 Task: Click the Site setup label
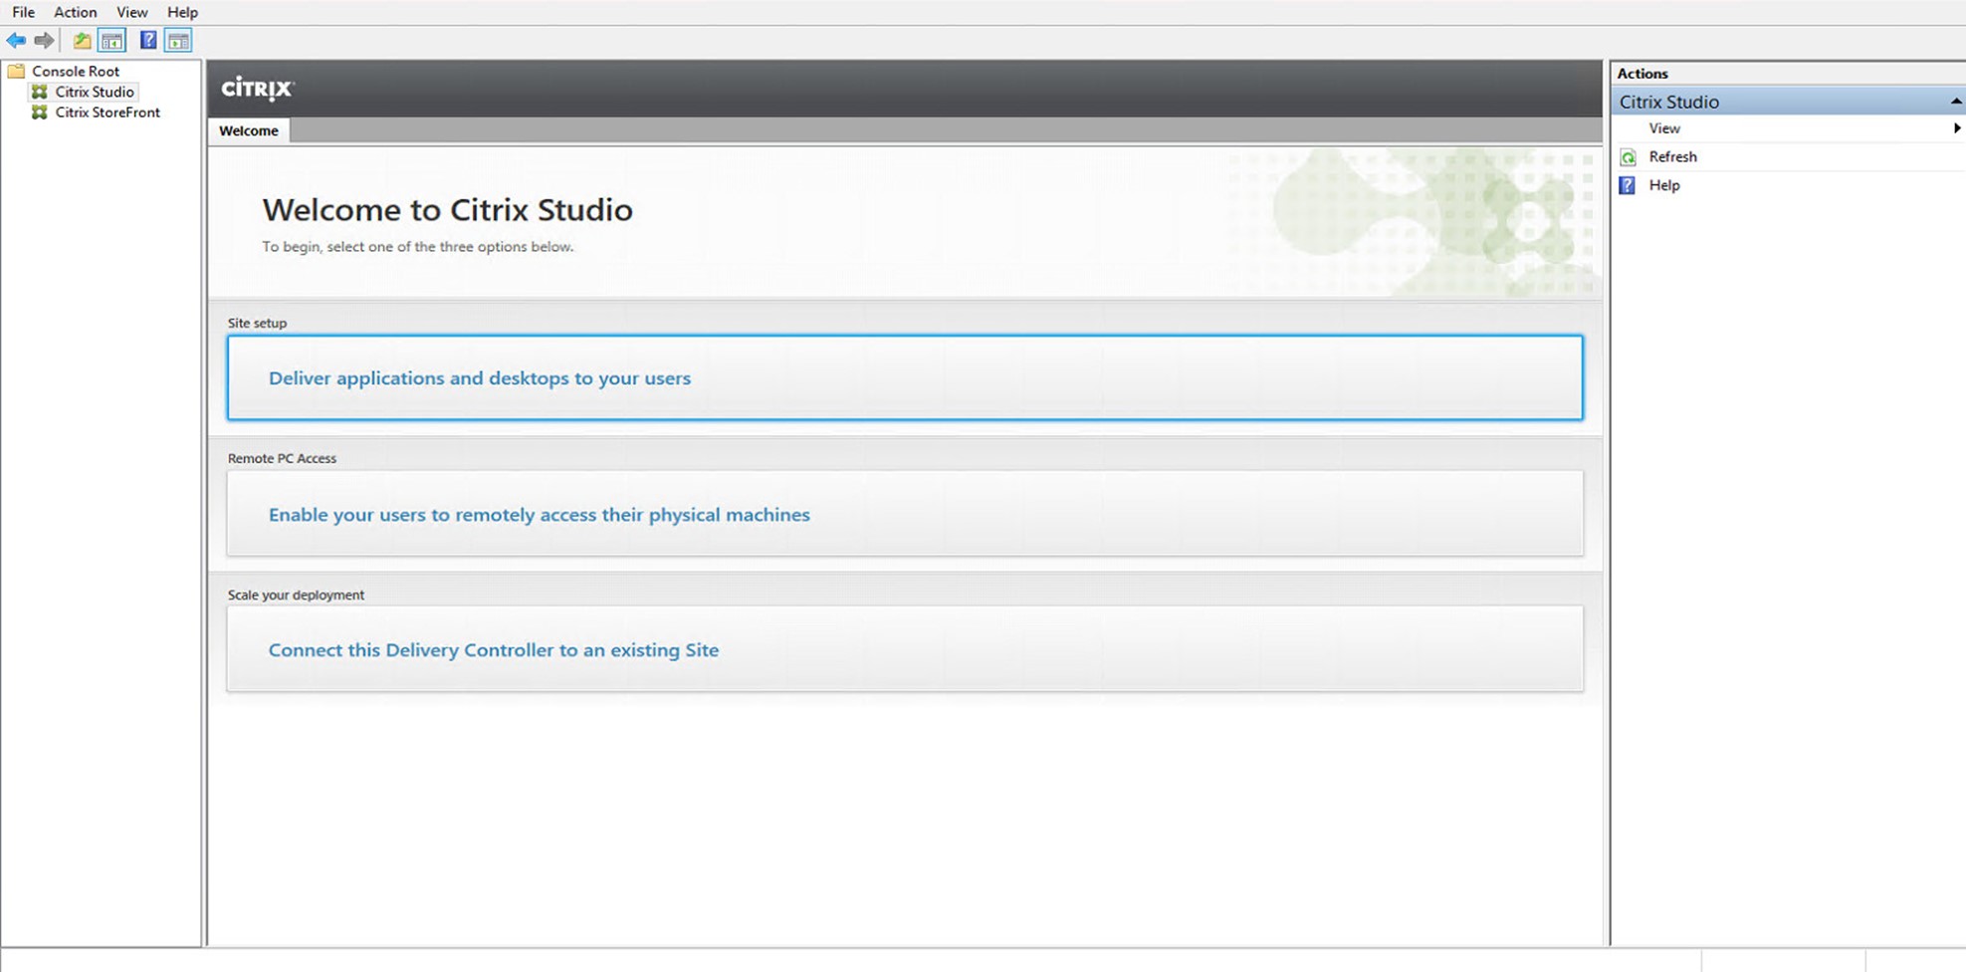click(257, 323)
